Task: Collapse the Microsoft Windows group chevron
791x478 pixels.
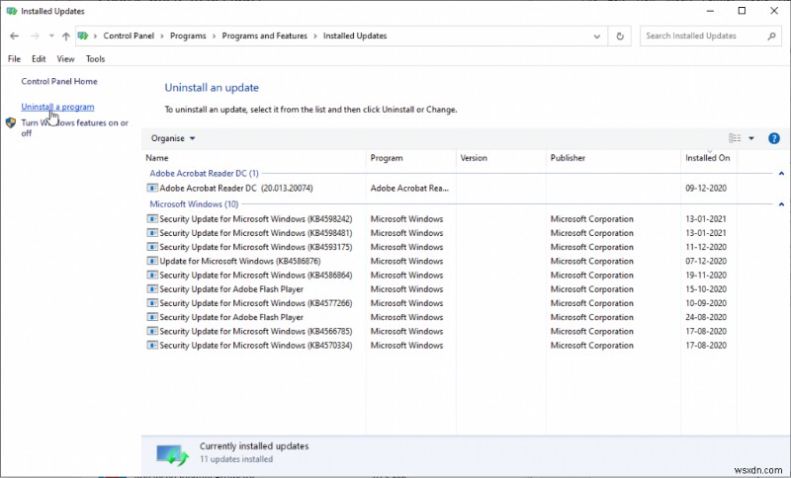Action: [781, 204]
